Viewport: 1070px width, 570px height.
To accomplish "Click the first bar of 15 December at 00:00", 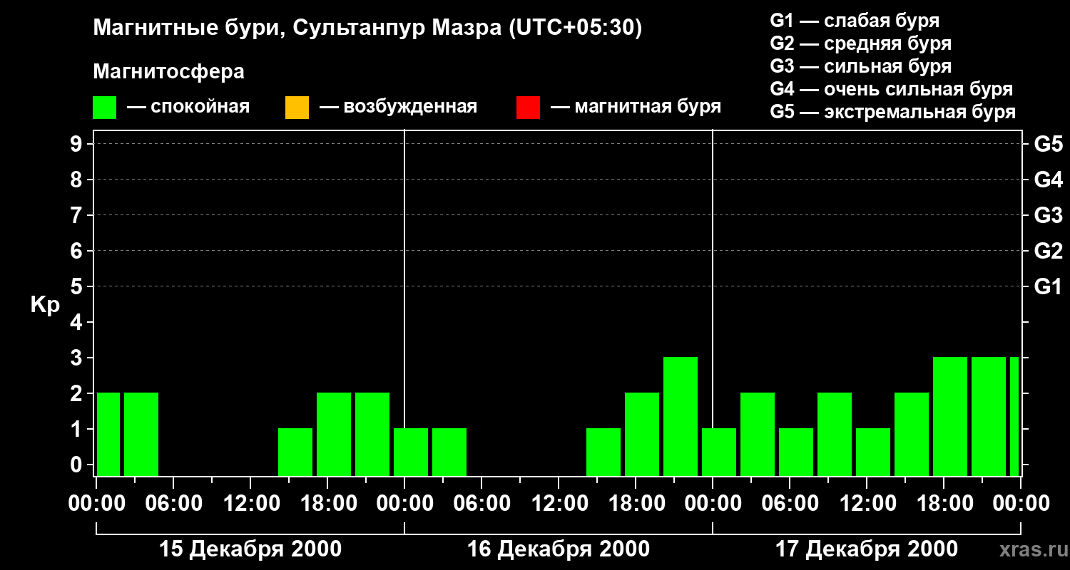I will coord(108,434).
